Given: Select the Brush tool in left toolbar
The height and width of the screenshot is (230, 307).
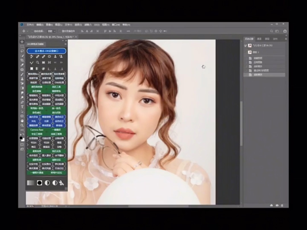Looking at the screenshot, I should 22,74.
